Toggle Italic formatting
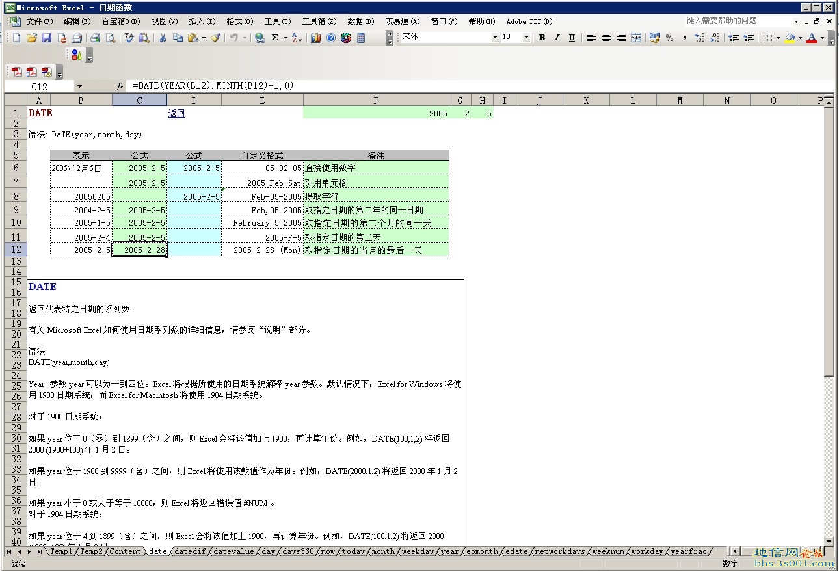This screenshot has width=839, height=571. click(x=557, y=38)
